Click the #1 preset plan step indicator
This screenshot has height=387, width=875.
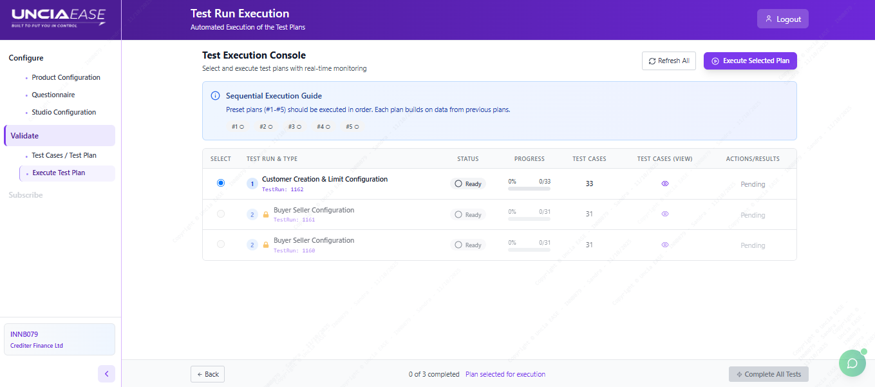[238, 127]
